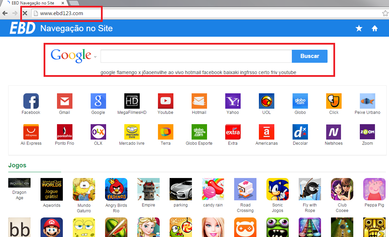Viewport: 389px width, 237px height.
Task: Bookmark page using address bar star
Action: [x=385, y=13]
